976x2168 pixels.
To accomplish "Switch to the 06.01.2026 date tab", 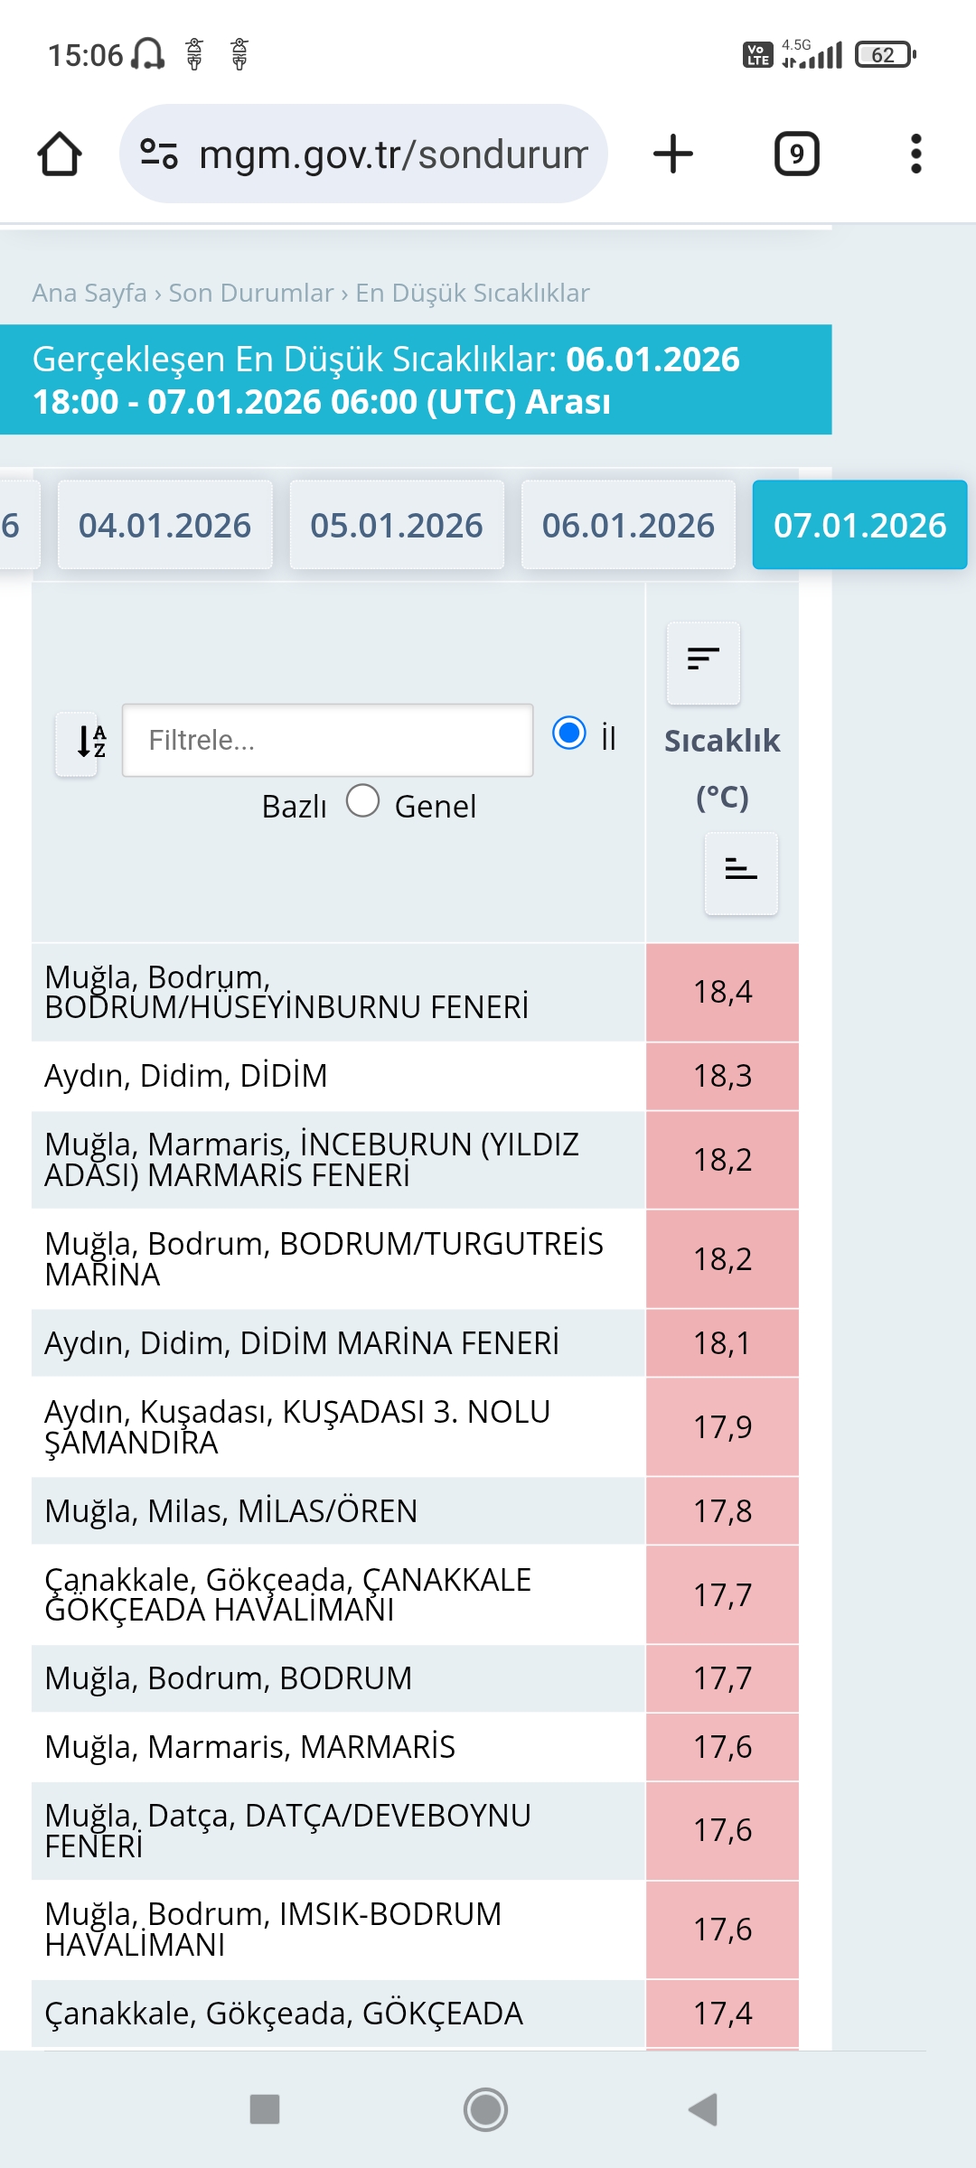I will [x=628, y=525].
